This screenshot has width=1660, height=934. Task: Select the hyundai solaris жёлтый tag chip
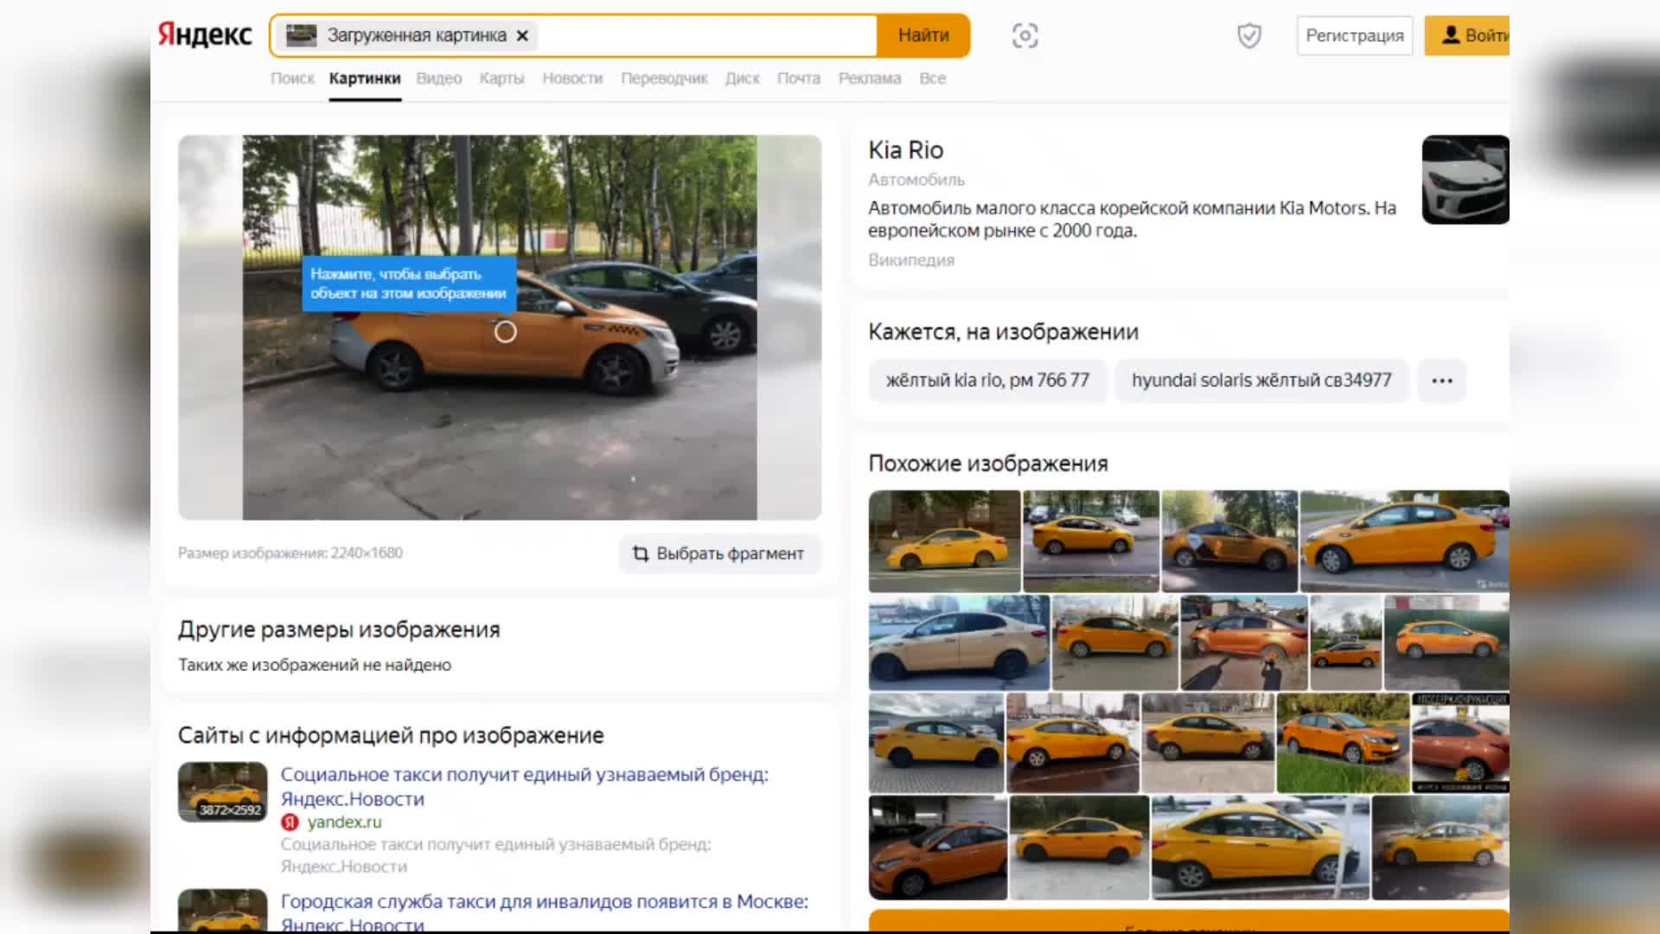tap(1261, 381)
